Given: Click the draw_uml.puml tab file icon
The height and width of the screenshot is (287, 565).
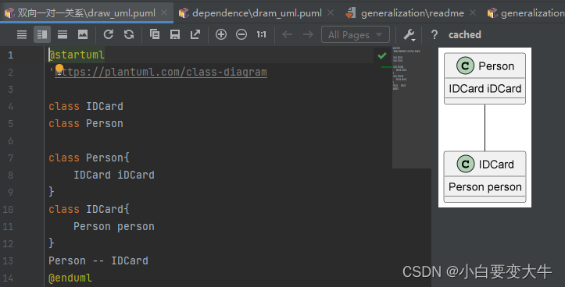Looking at the screenshot, I should pyautogui.click(x=9, y=13).
